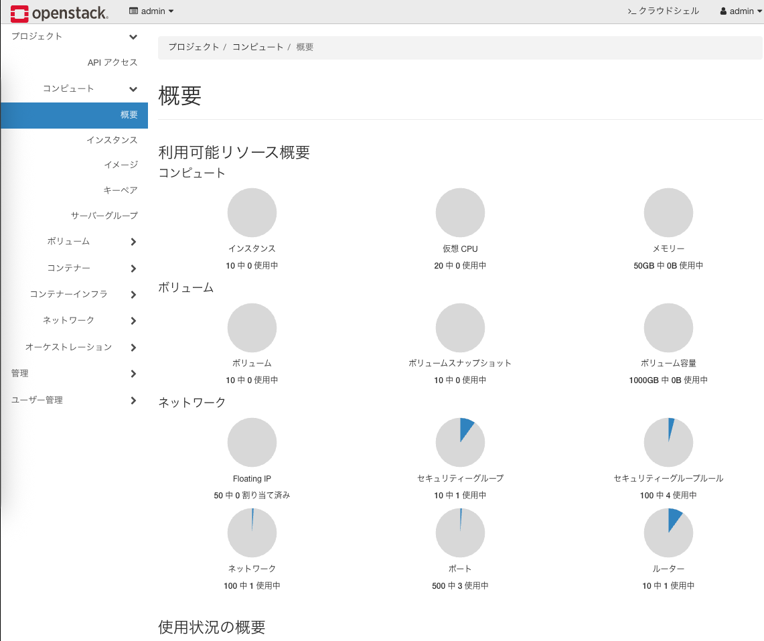Click プロジェクト in the breadcrumb
The height and width of the screenshot is (641, 764).
(194, 47)
